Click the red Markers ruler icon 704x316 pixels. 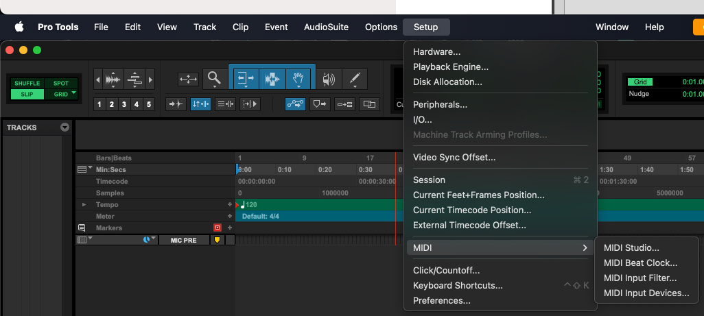[x=218, y=228]
